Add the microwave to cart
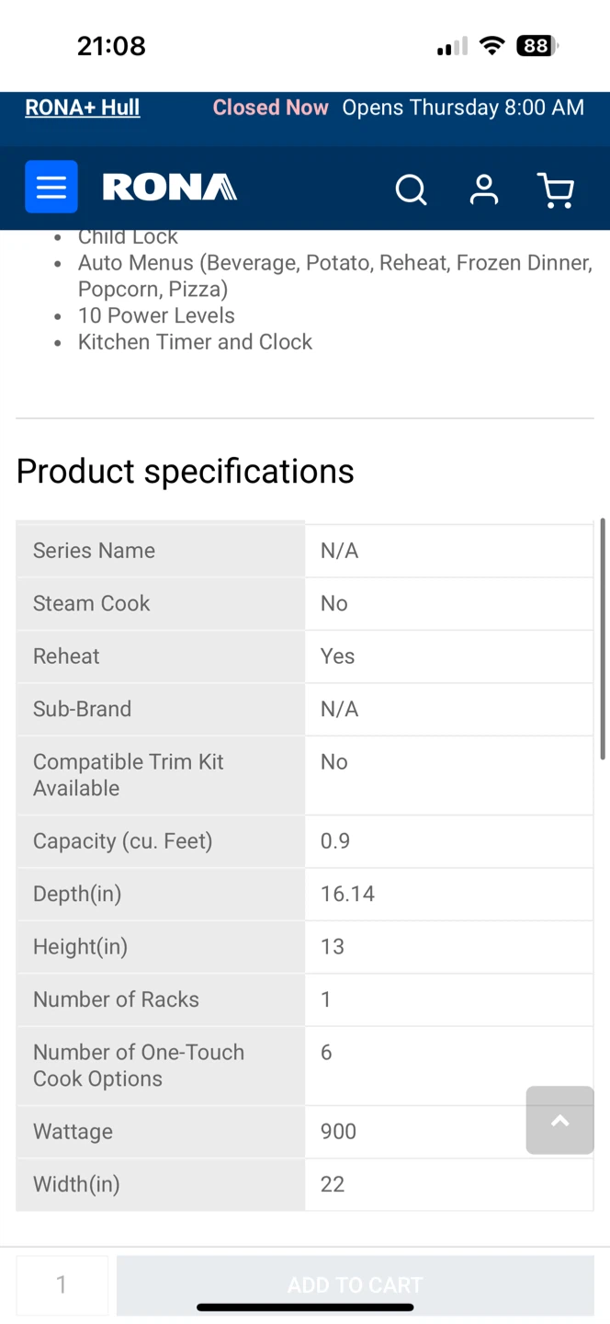 pos(356,1284)
